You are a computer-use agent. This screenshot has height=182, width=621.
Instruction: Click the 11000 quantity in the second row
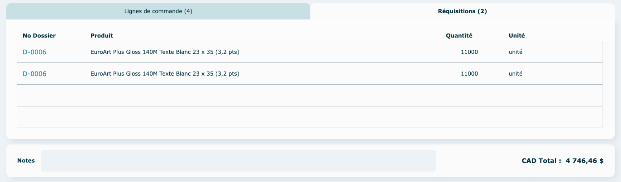(469, 74)
